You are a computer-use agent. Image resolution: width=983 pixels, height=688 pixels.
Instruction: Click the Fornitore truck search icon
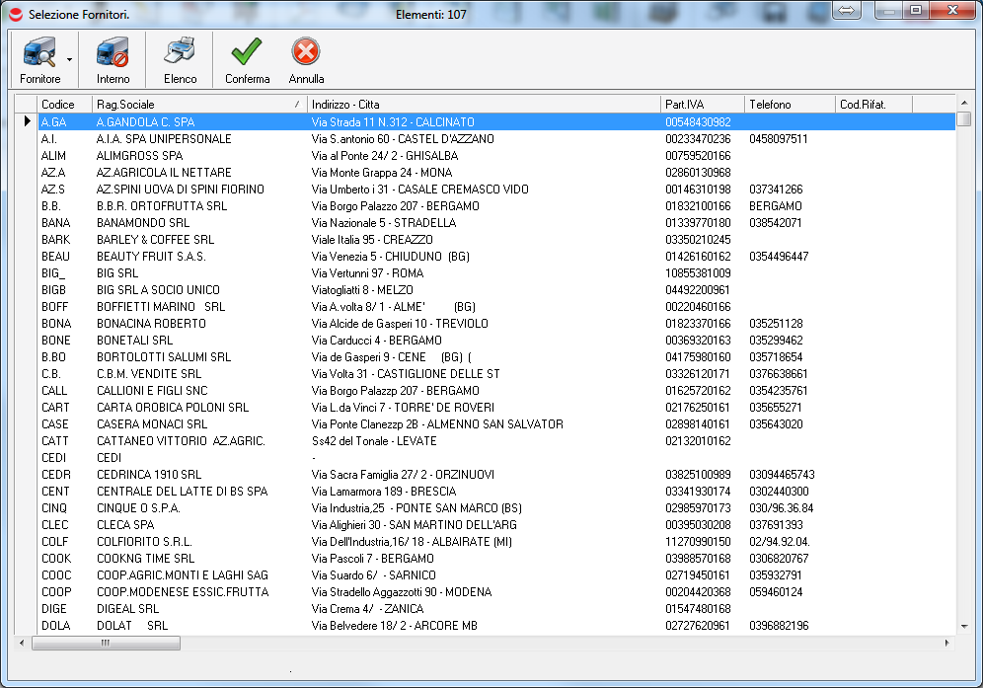(x=38, y=53)
